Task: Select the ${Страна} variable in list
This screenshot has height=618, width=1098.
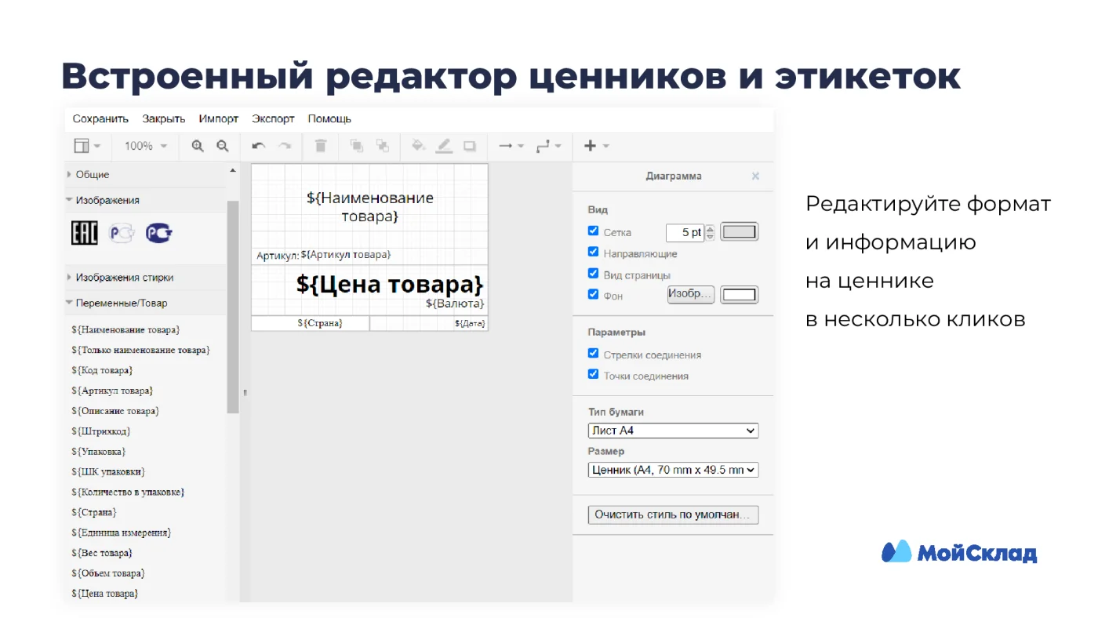Action: click(94, 512)
